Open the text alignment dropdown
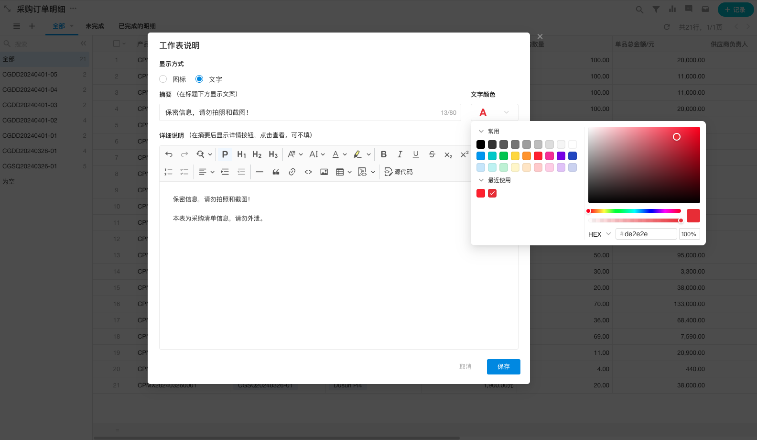 coord(207,172)
